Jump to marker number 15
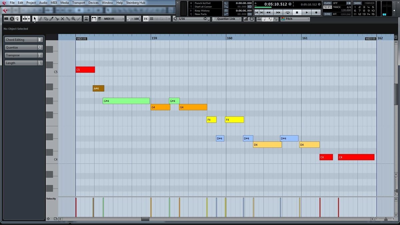This screenshot has height=225, width=400. (x=373, y=14)
